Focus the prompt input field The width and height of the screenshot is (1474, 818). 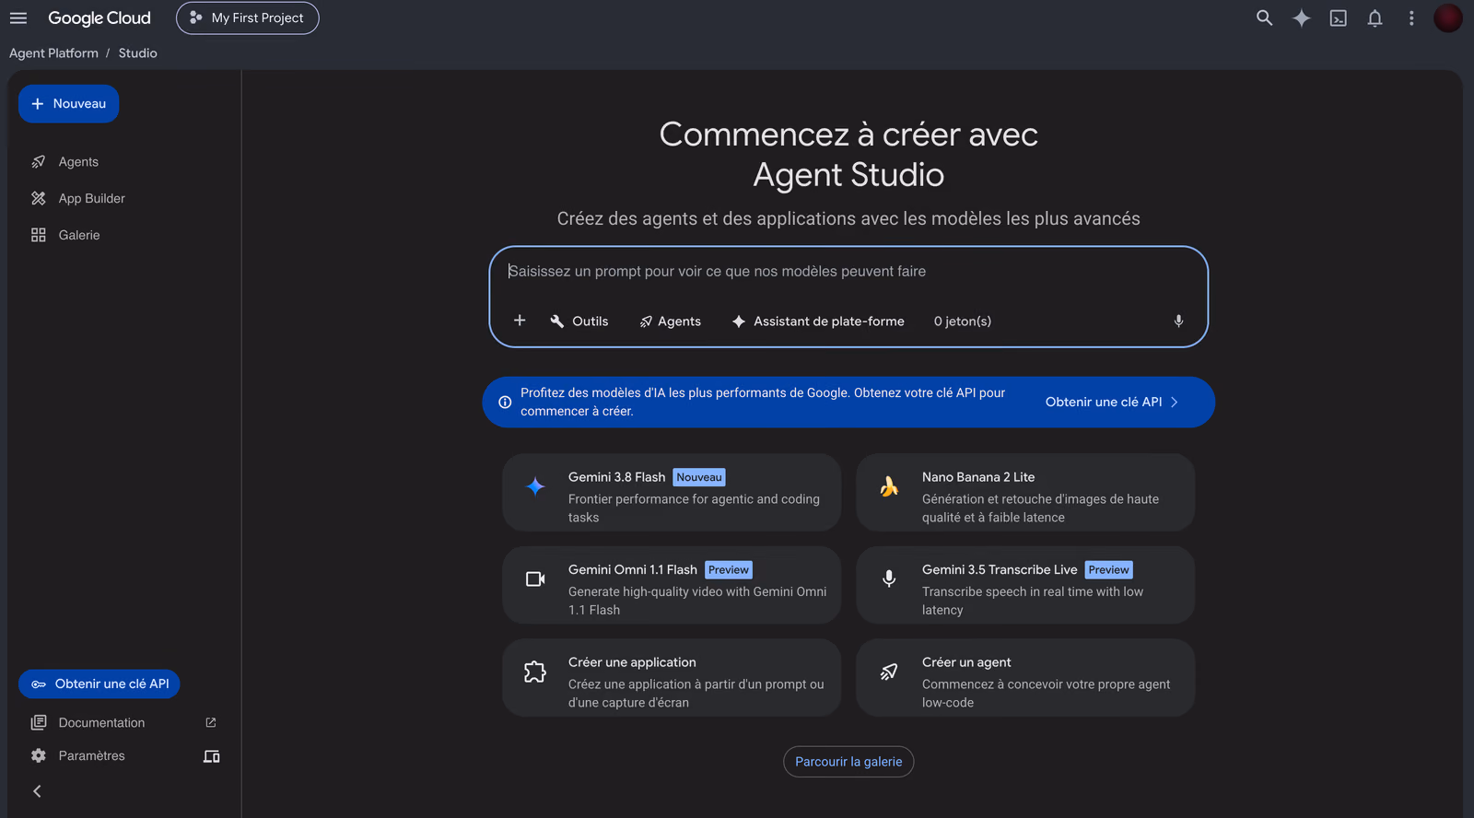848,272
